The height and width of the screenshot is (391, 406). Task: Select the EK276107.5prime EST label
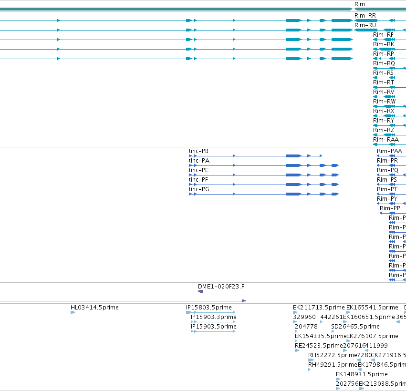tap(372, 336)
